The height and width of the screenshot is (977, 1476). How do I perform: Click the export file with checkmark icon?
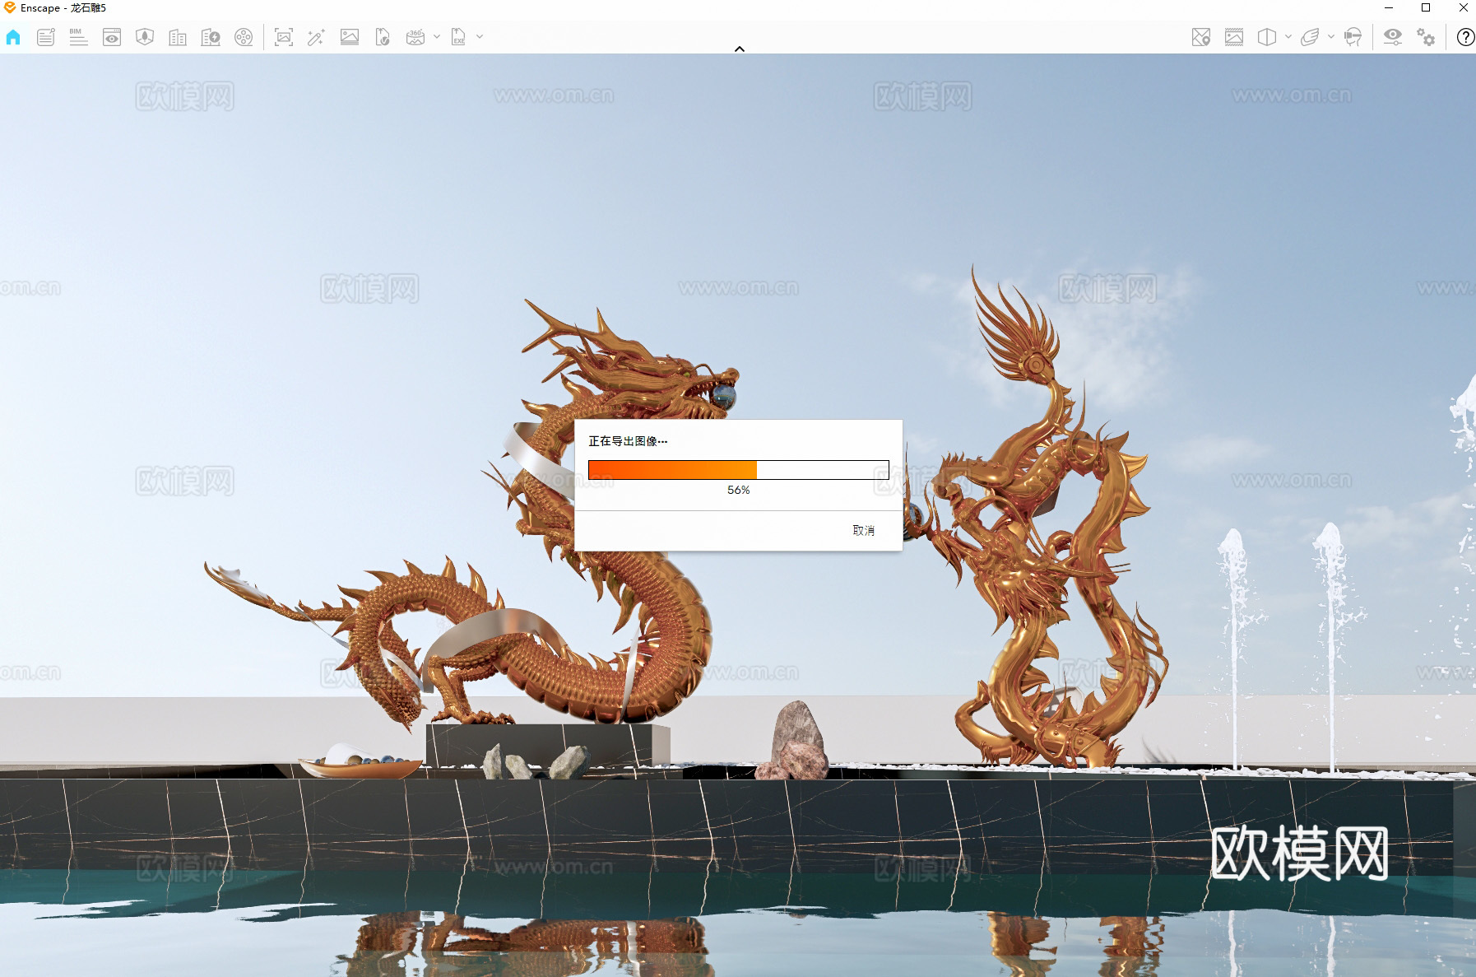click(383, 37)
